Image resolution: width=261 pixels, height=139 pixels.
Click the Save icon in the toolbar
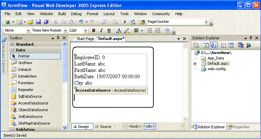(x=38, y=22)
